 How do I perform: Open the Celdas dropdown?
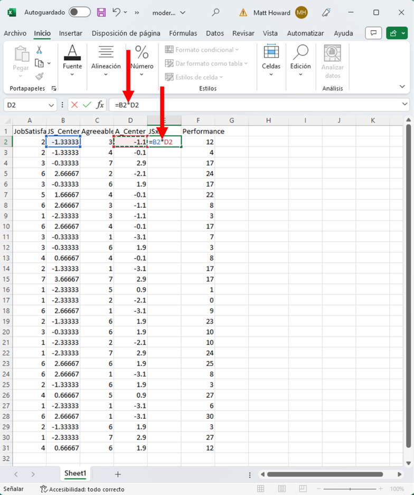point(271,61)
